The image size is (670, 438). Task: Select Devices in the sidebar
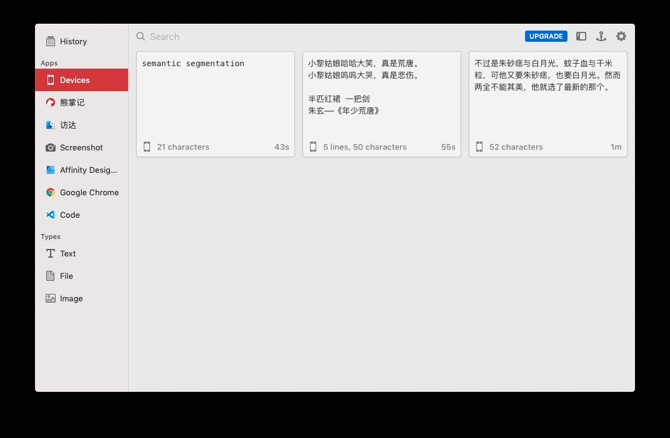point(82,80)
